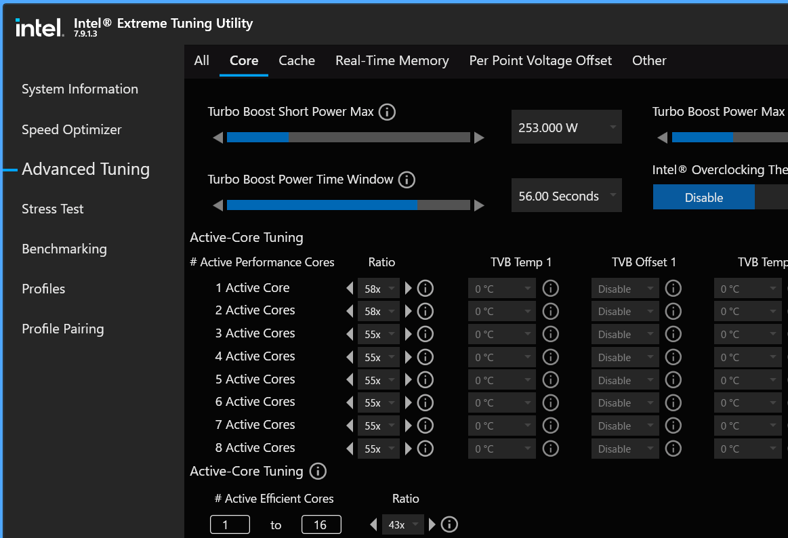Open info icon next to 1 Active Core ratio

tap(425, 289)
